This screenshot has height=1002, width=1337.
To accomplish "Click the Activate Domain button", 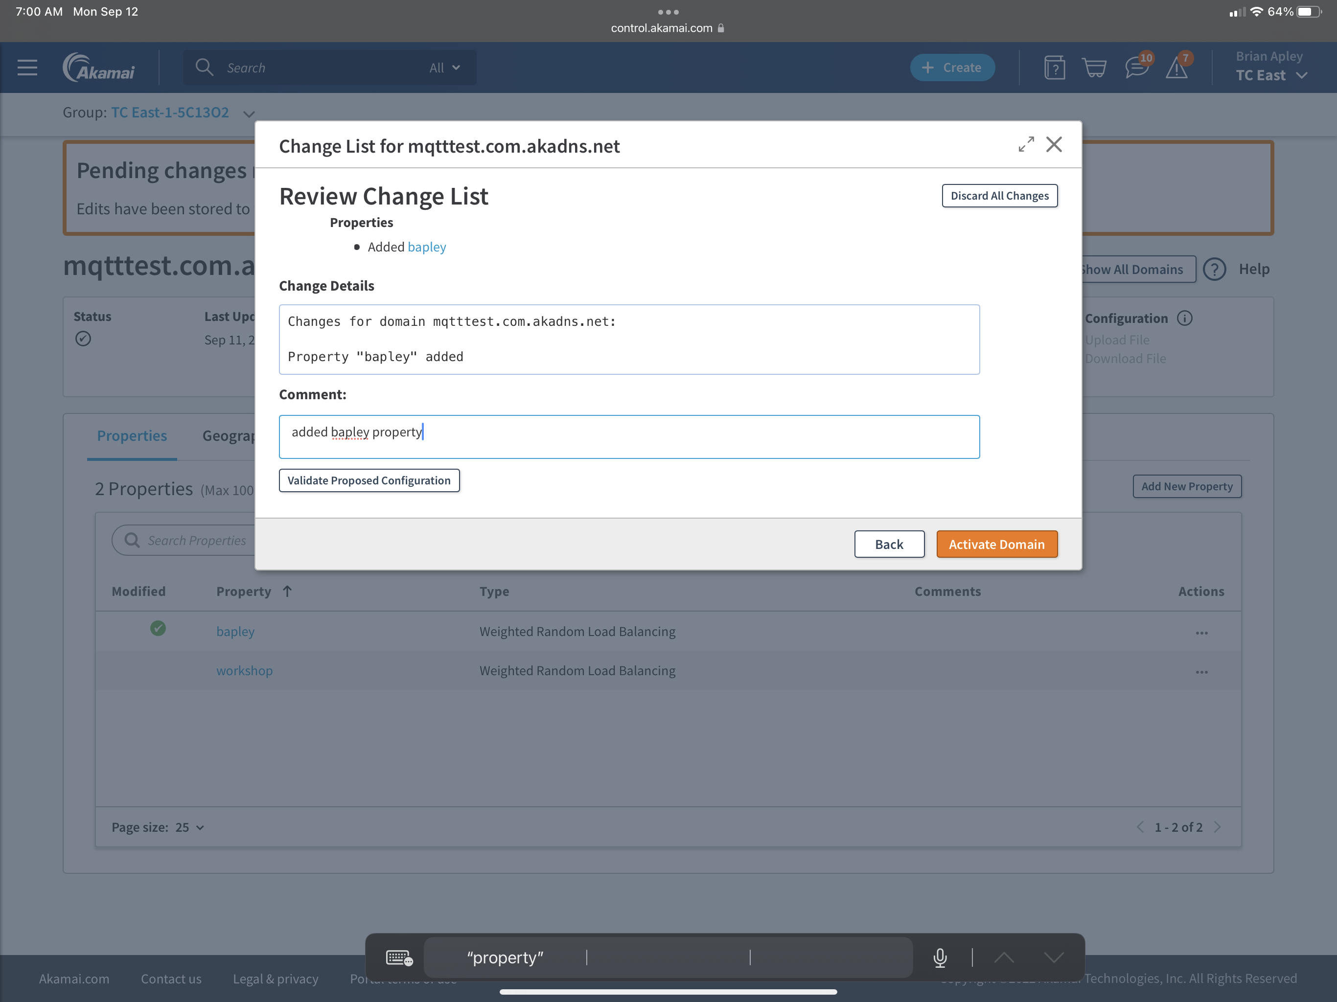I will 997,544.
